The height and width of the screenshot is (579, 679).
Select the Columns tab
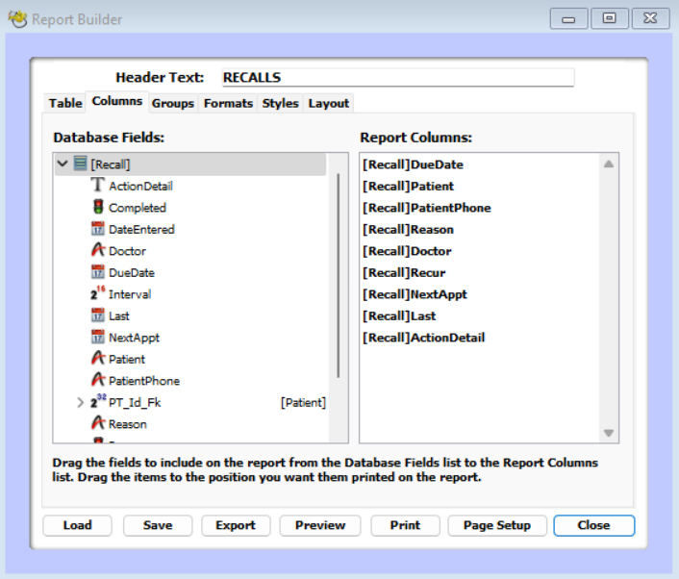tap(117, 101)
